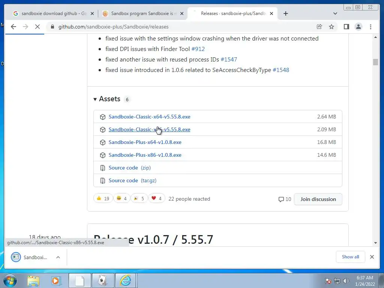Image resolution: width=384 pixels, height=288 pixels.
Task: Click zip file icon beside Source code (zip)
Action: coord(103,168)
